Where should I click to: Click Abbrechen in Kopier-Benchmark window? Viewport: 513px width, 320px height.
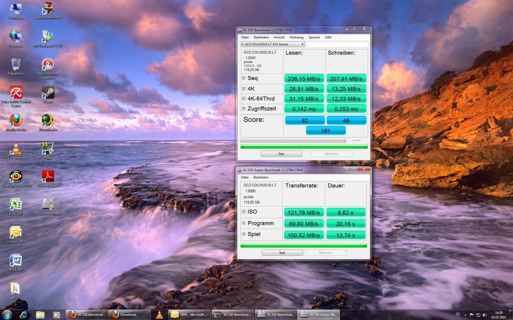[x=326, y=253]
